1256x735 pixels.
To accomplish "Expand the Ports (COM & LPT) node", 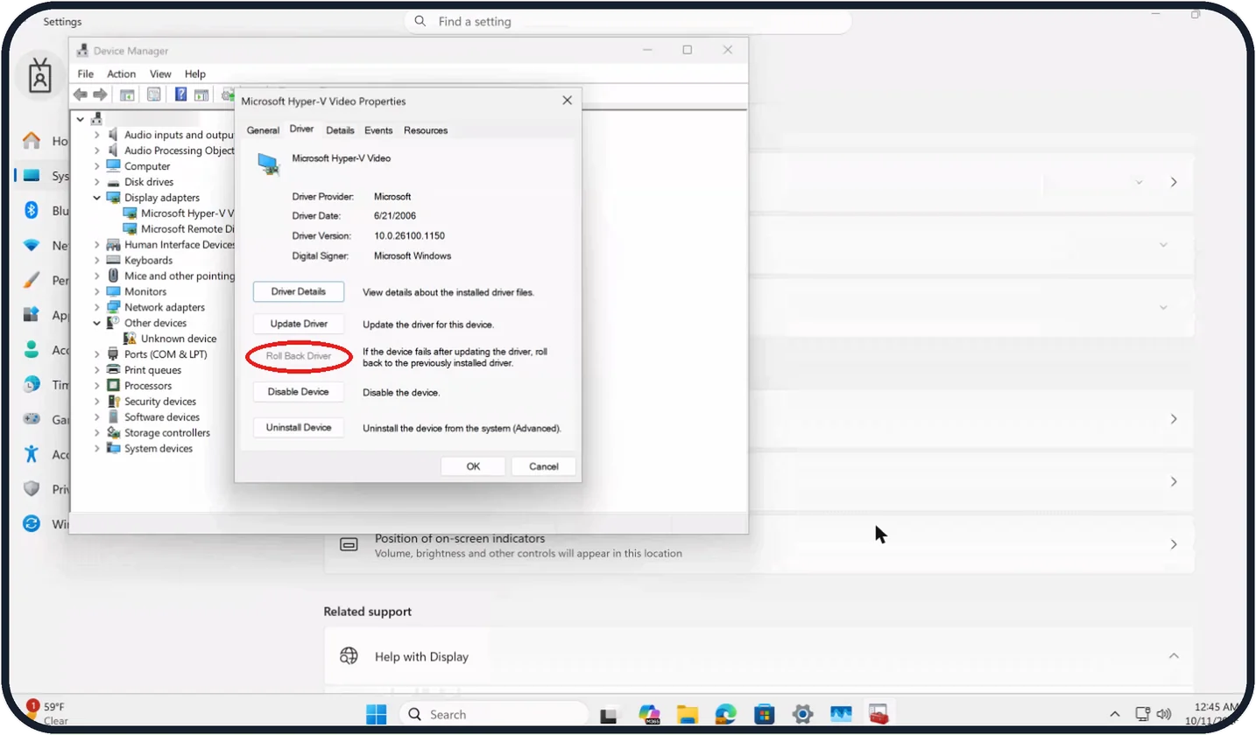I will [x=97, y=354].
